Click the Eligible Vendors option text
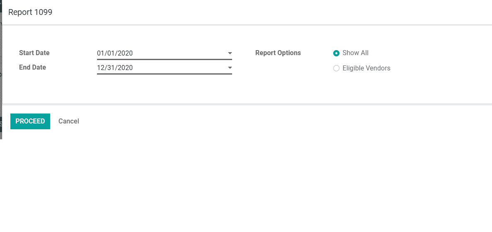The image size is (492, 232). [366, 68]
